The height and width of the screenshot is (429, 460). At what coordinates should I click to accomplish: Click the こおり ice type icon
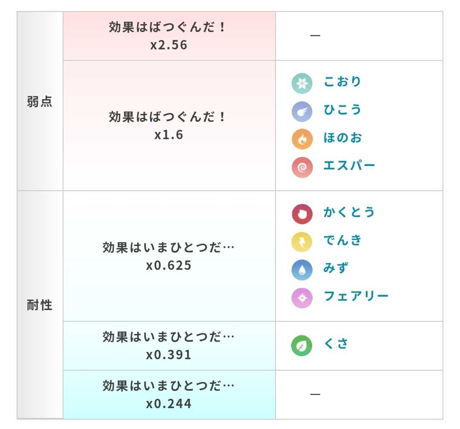coord(302,83)
